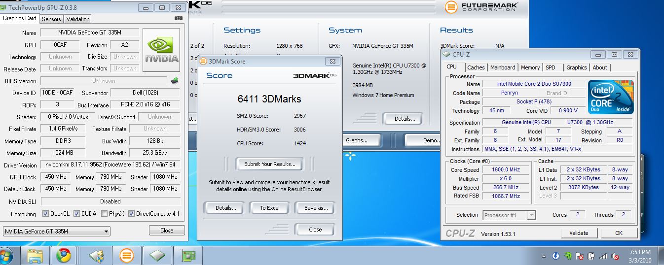The image size is (664, 265).
Task: Open Windows Explorer folder in taskbar
Action: [35, 256]
